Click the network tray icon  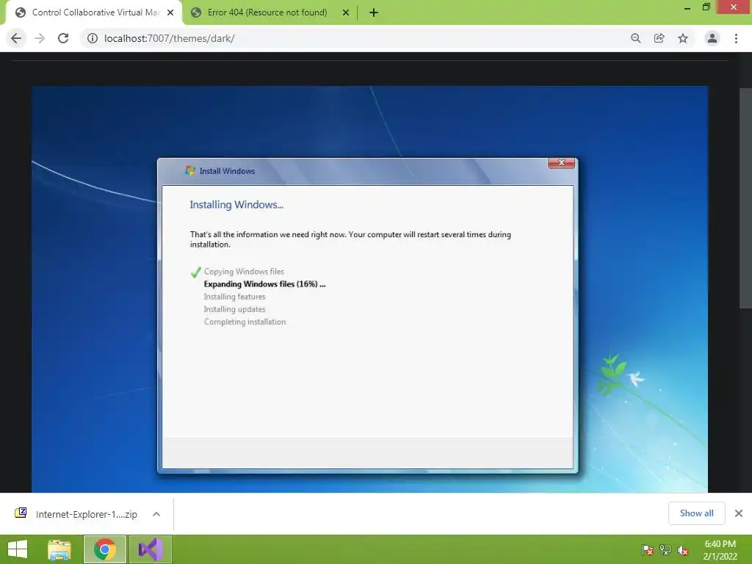665,550
